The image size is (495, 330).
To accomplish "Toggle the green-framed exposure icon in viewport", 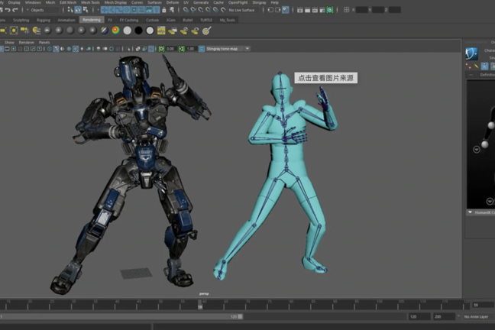I will (x=161, y=49).
